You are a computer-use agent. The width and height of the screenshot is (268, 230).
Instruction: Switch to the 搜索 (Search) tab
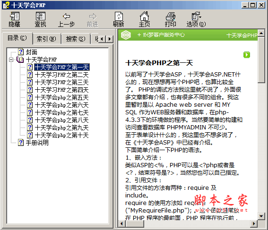point(76,39)
